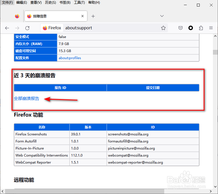The height and width of the screenshot is (194, 218).
Task: Click the 提交日期 column header
Action: (153, 88)
